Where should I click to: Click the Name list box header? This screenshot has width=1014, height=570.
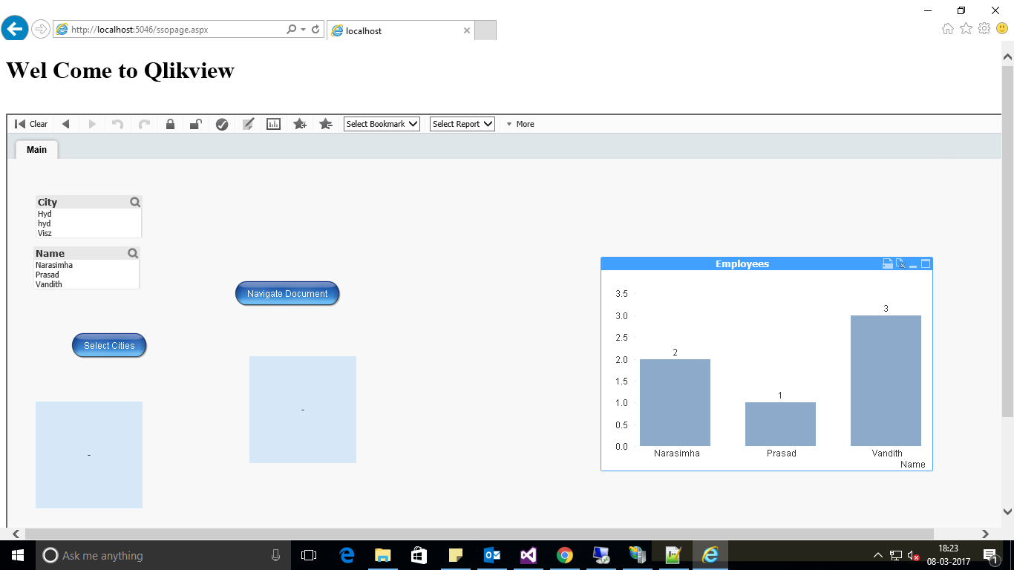point(86,253)
